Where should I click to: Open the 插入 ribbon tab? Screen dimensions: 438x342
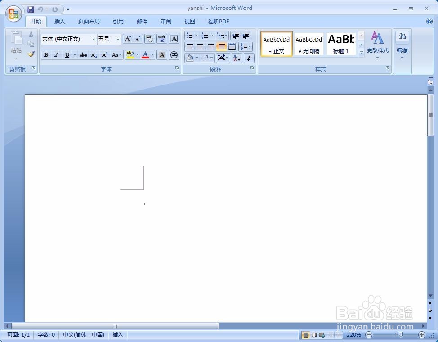coord(59,22)
